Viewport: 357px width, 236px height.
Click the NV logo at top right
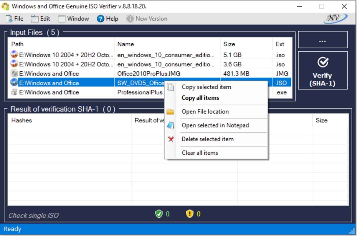[x=335, y=19]
